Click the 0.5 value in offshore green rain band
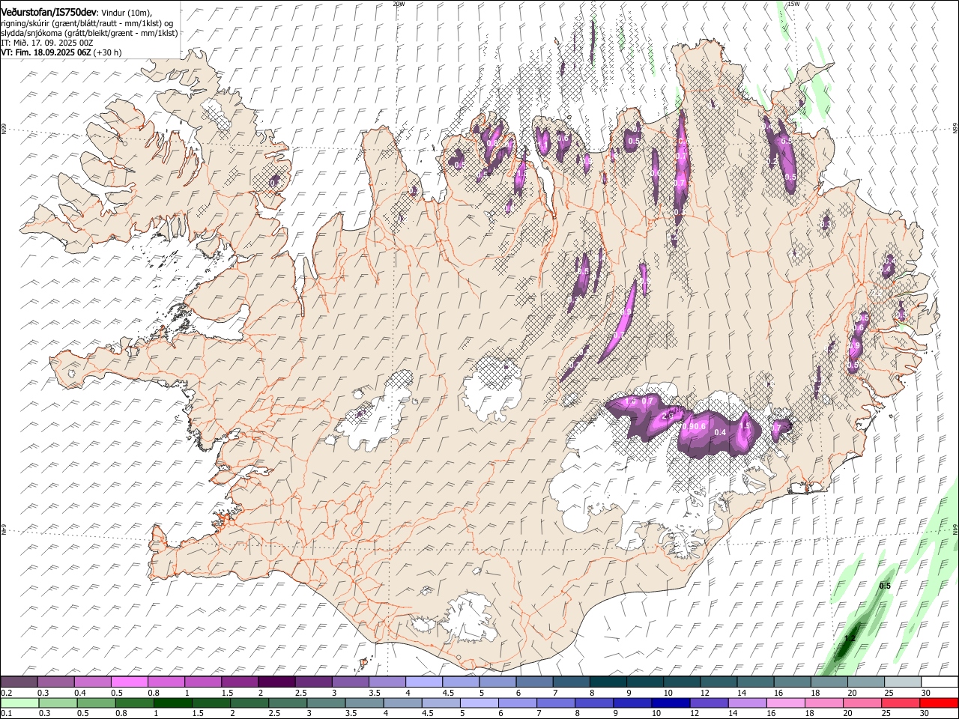This screenshot has width=959, height=719. pyautogui.click(x=885, y=586)
